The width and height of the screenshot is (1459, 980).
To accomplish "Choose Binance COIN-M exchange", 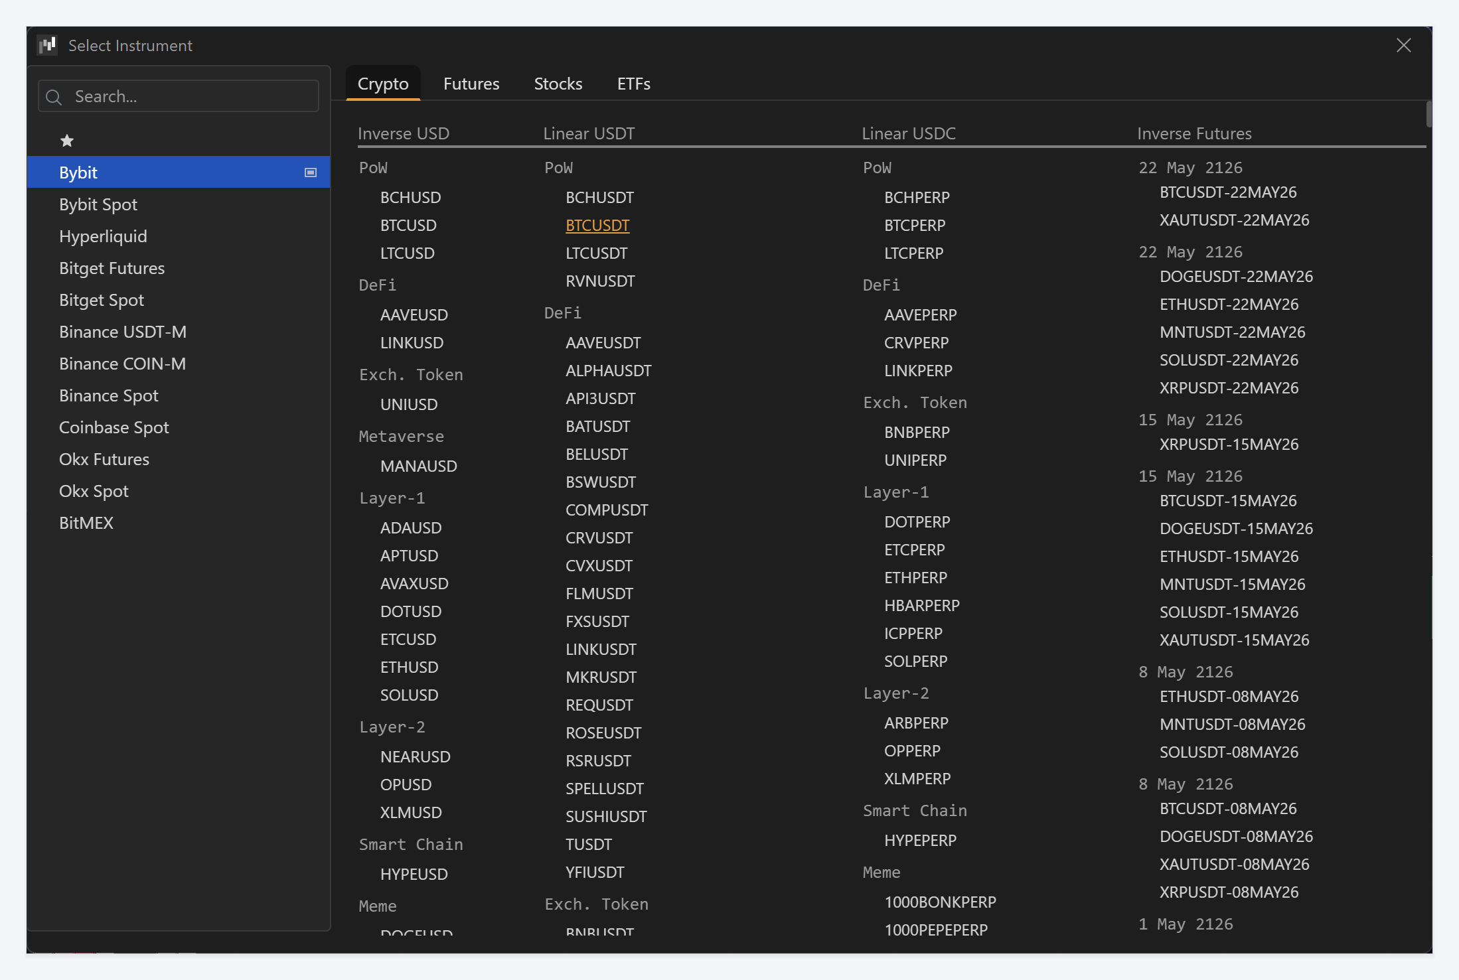I will click(x=179, y=364).
